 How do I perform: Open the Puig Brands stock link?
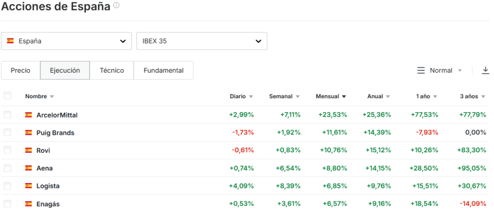coord(55,132)
